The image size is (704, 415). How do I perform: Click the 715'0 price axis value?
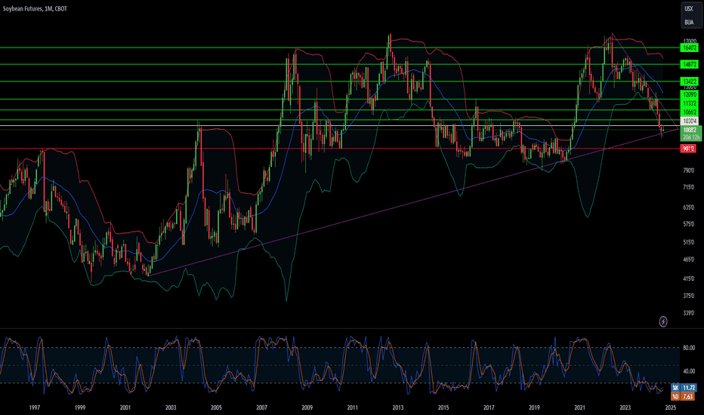coord(689,187)
